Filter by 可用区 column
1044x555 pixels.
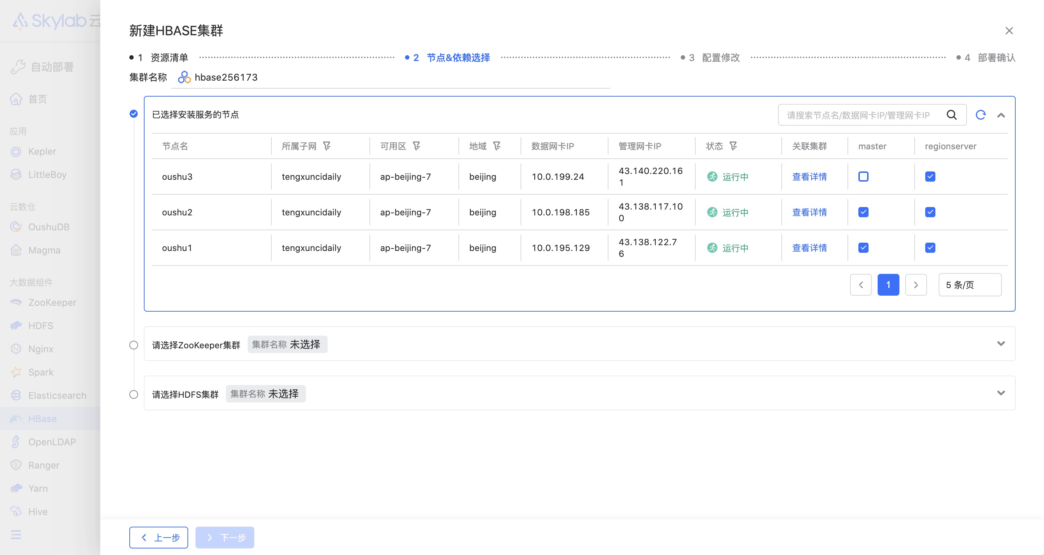[416, 146]
